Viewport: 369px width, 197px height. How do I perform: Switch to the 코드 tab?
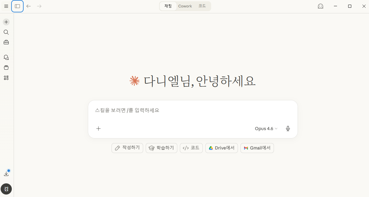202,6
